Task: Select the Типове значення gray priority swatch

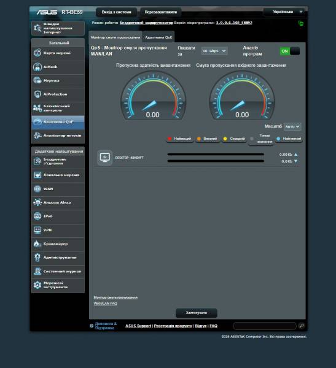Action: click(x=252, y=139)
